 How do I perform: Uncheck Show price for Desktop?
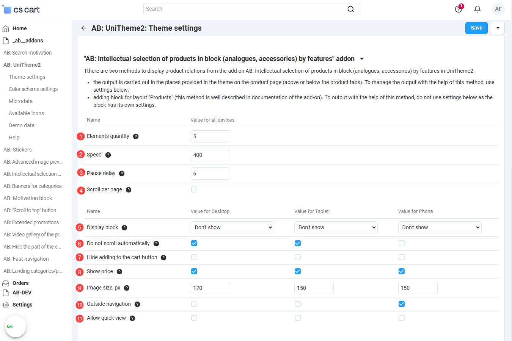coord(194,271)
